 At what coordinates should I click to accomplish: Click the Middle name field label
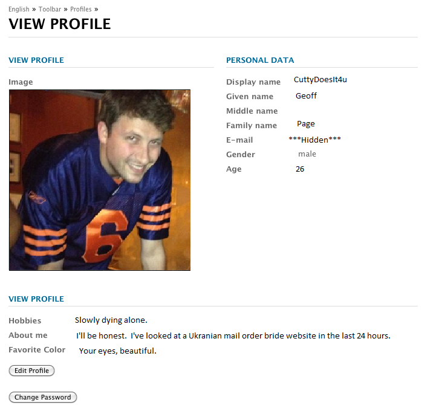coord(252,111)
